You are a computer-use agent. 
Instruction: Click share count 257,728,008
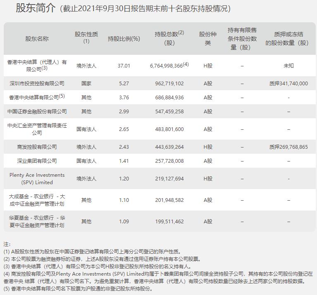[169, 161]
